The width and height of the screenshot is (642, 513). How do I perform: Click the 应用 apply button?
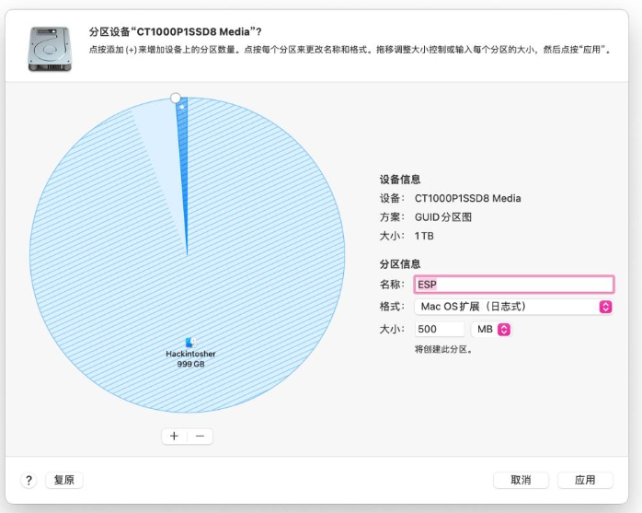tap(585, 480)
